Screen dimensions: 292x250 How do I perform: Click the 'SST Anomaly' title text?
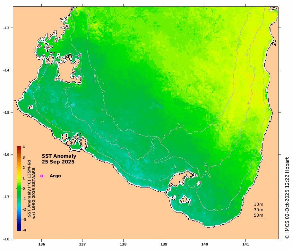point(59,156)
